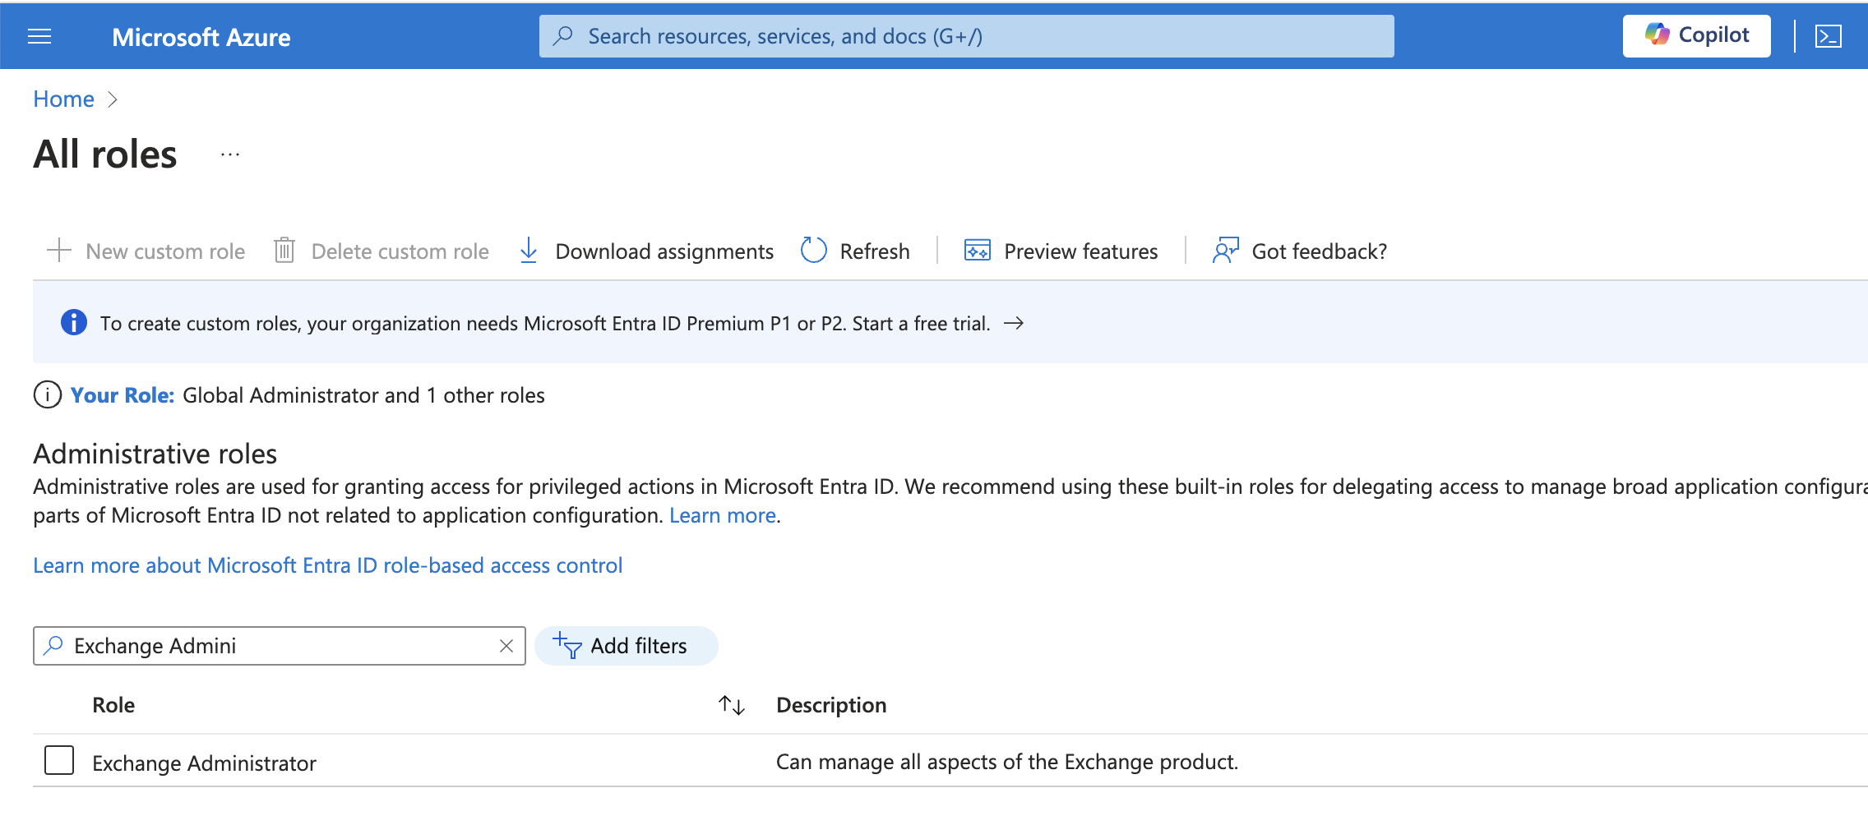Click the free trial arrow in banner
The width and height of the screenshot is (1868, 825).
pos(1014,323)
